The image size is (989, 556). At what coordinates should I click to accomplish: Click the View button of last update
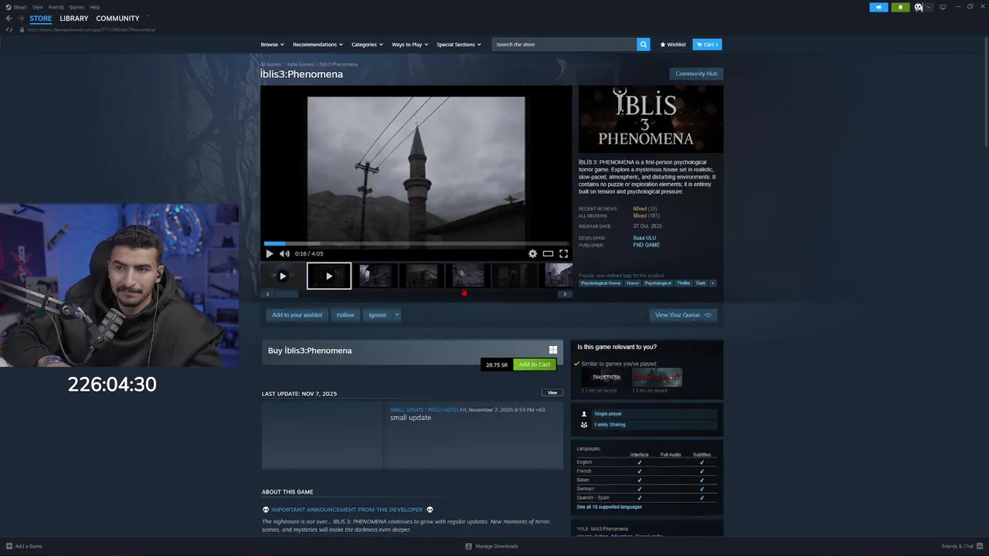click(552, 392)
